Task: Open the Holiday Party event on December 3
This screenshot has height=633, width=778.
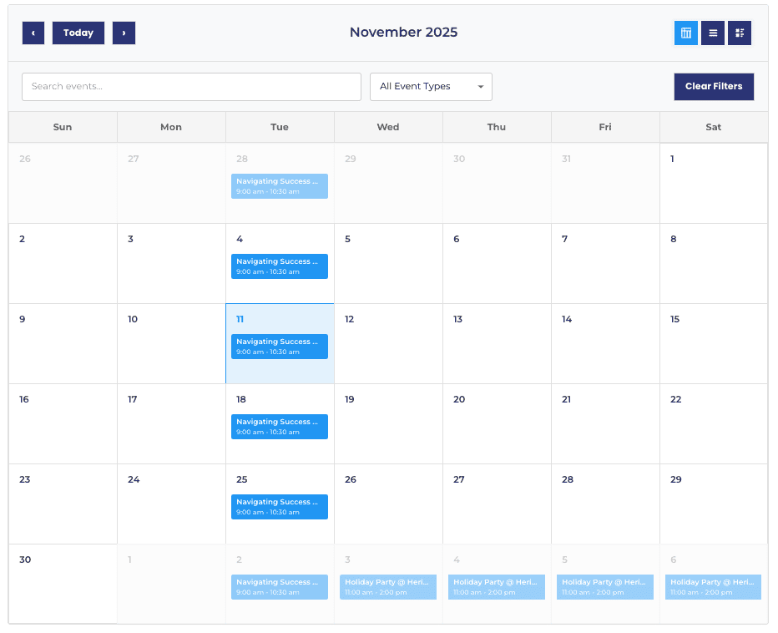Action: (388, 587)
